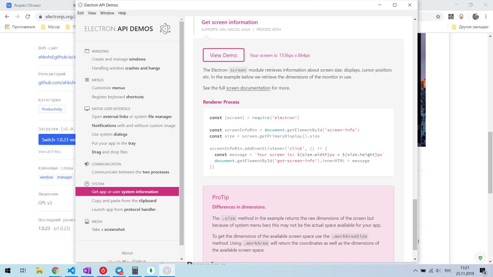Screen dimensions: 493x277
Task: Open the View menu
Action: pyautogui.click(x=92, y=13)
